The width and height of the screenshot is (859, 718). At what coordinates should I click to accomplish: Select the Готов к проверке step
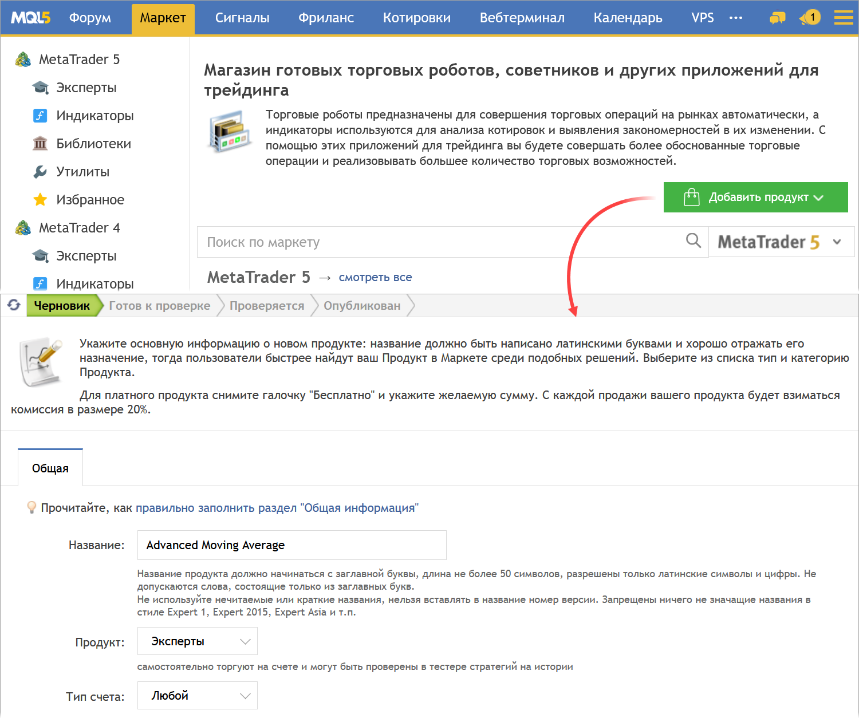pyautogui.click(x=160, y=306)
